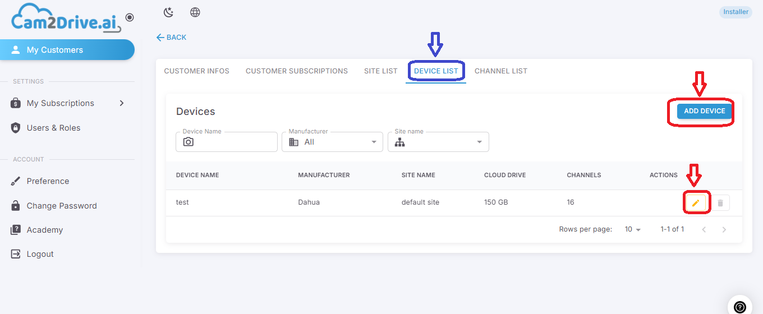Open Users & Roles from sidebar
The height and width of the screenshot is (314, 763).
point(53,128)
